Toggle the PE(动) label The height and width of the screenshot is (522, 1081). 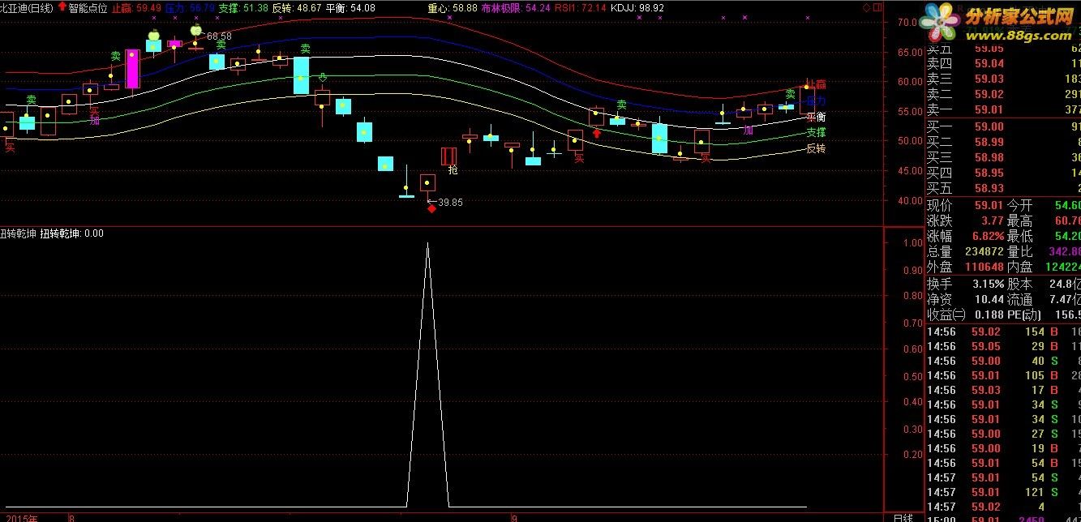tap(1024, 314)
